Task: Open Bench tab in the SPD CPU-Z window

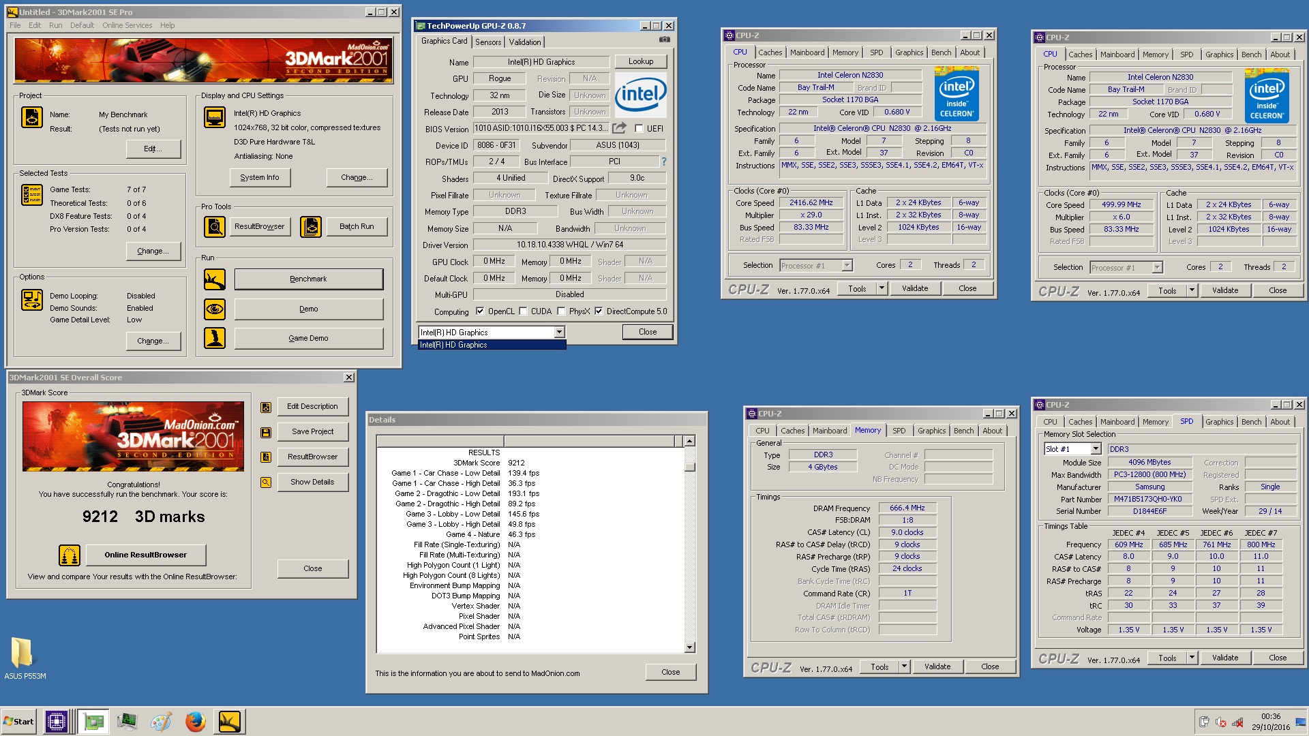Action: point(1251,422)
